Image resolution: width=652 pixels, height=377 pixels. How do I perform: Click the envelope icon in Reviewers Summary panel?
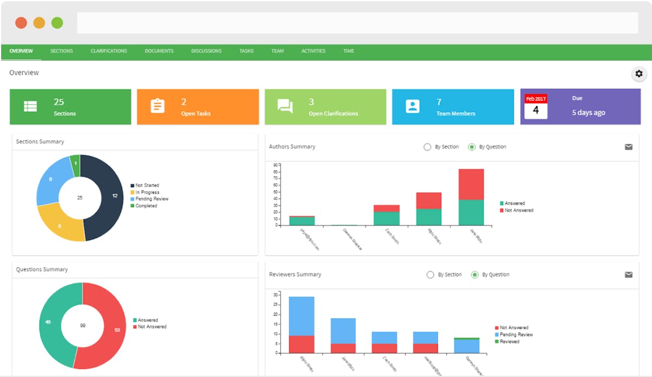[629, 274]
